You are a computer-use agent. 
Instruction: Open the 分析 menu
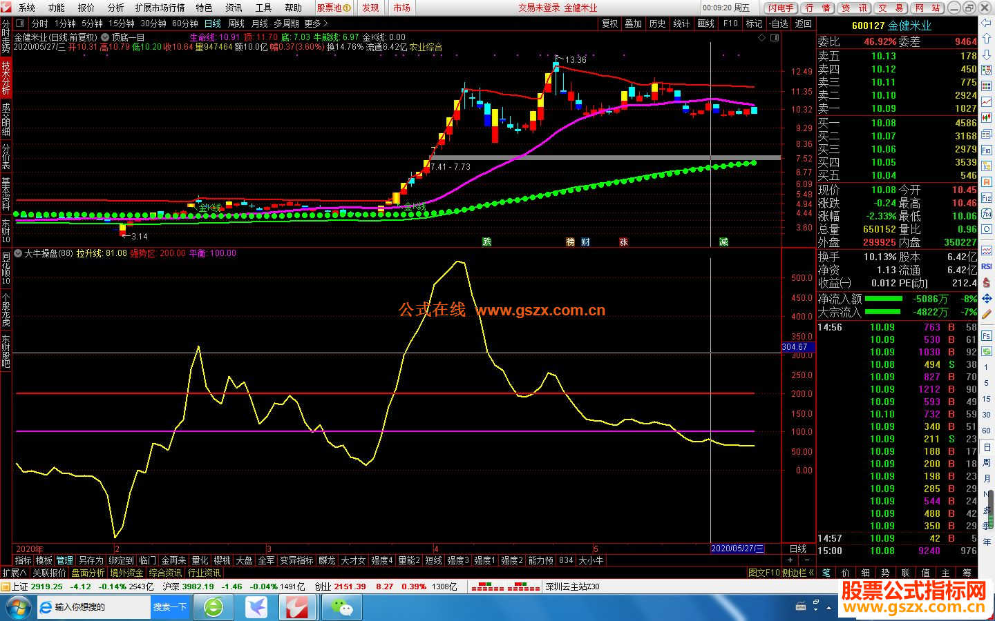pos(115,8)
